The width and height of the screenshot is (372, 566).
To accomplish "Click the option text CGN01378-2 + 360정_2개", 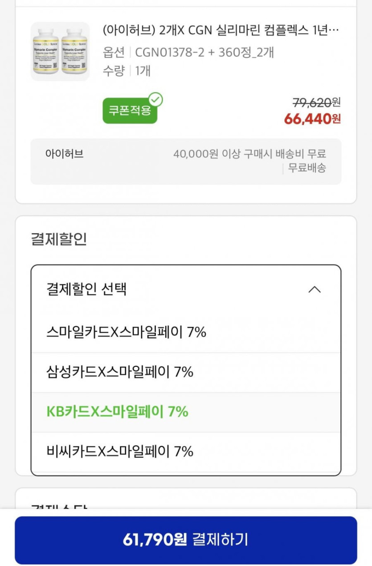I will point(204,53).
